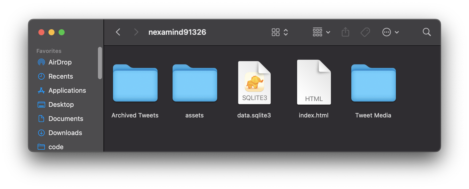This screenshot has height=189, width=469.
Task: Click the 'data.sqlite3' file name
Action: 254,115
